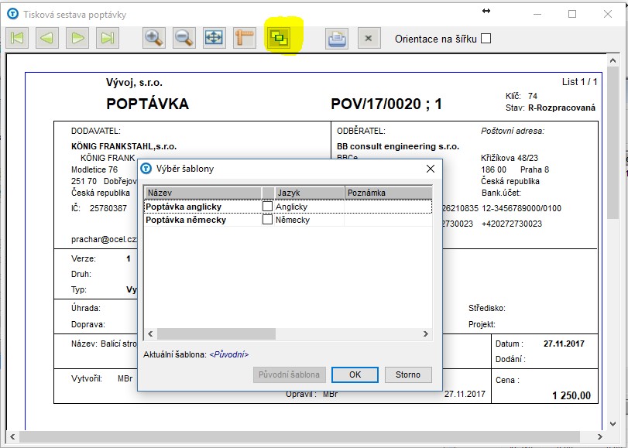Viewport: 628px width, 448px height.
Task: Click preview vertical scrollbar down arrow
Action: tap(613, 423)
